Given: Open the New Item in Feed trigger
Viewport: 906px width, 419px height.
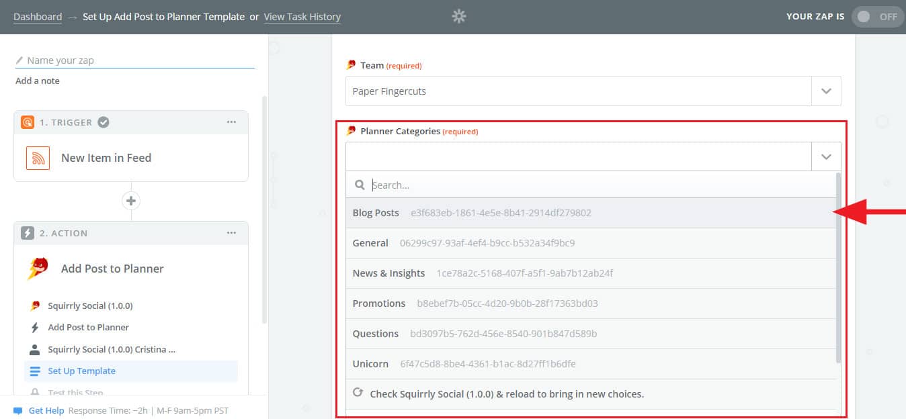Looking at the screenshot, I should [131, 158].
